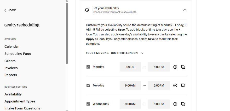Apply Wednesday's availability to all days
Viewport: 230px width, 111px height.
click(183, 104)
